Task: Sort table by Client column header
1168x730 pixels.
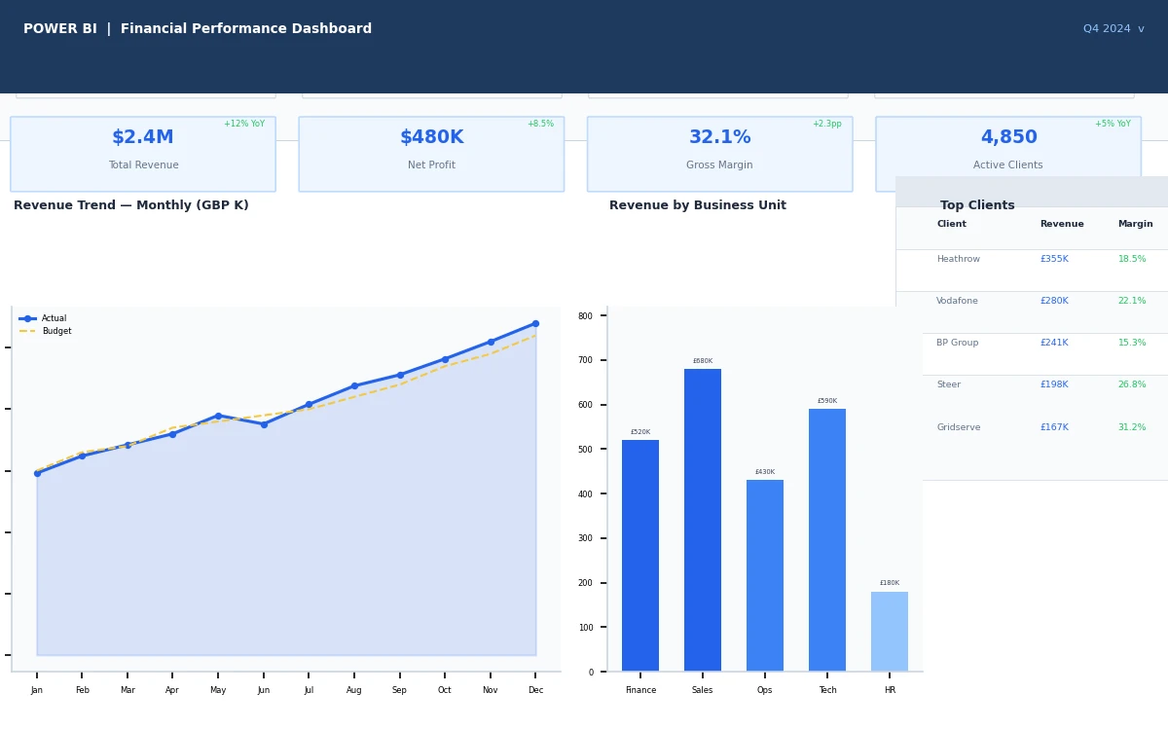Action: (951, 224)
